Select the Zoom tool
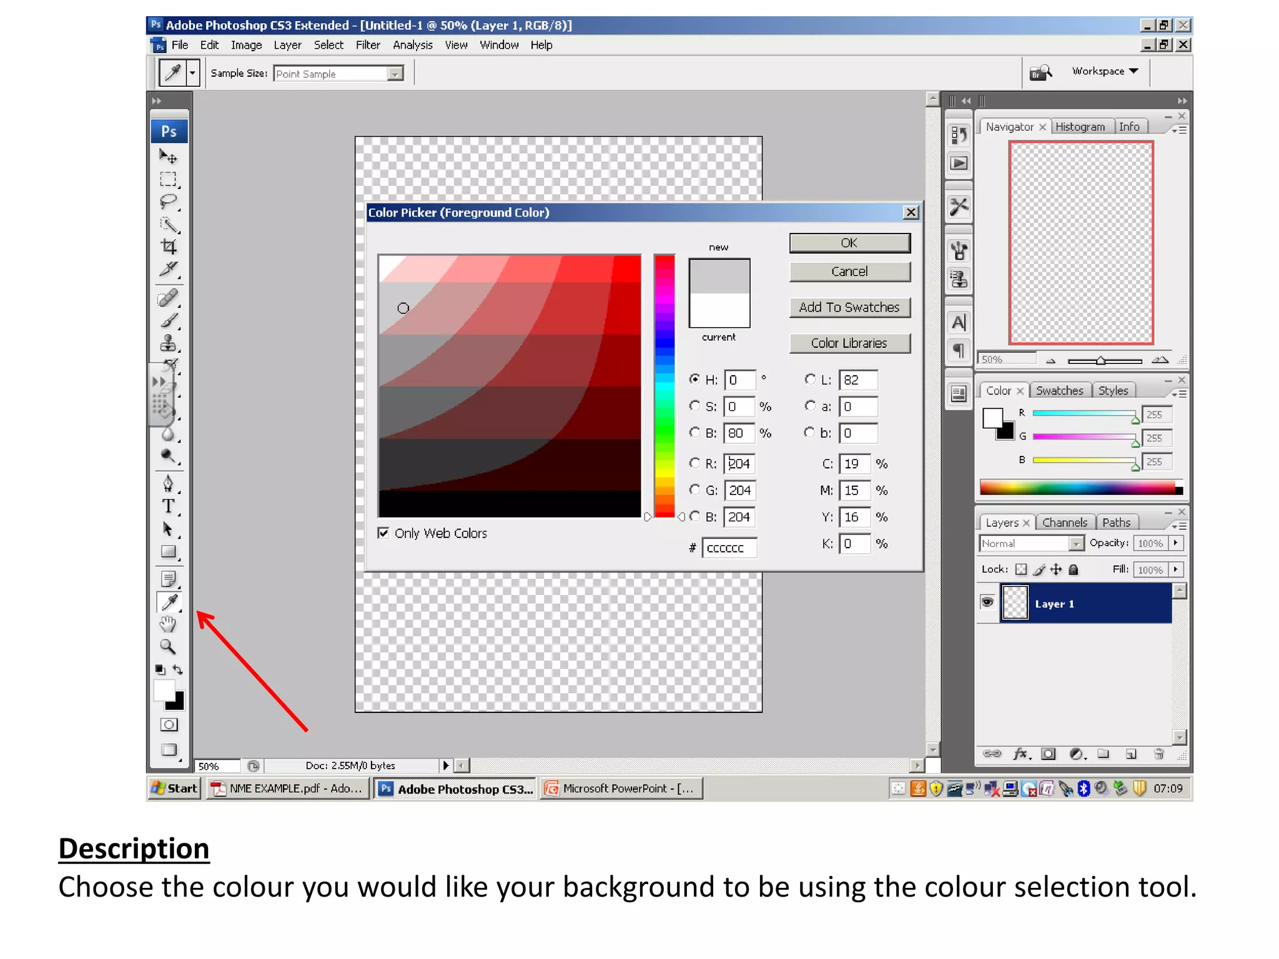 coord(168,647)
